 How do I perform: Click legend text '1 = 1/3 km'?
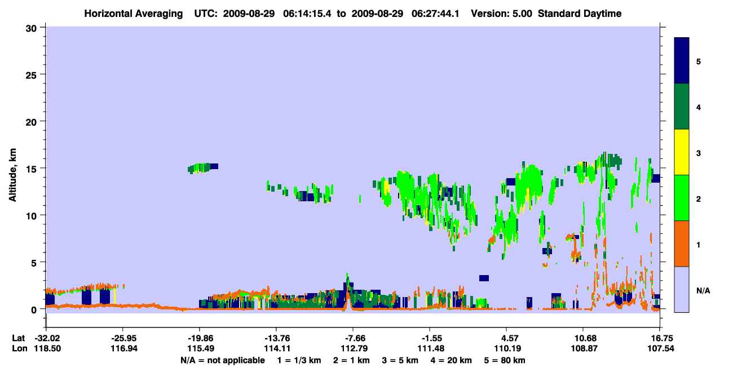point(301,360)
